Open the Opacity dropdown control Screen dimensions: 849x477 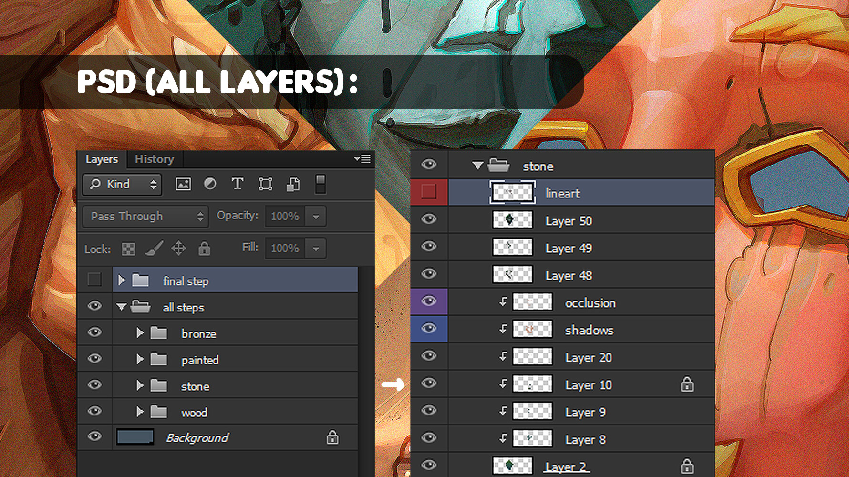tap(316, 216)
